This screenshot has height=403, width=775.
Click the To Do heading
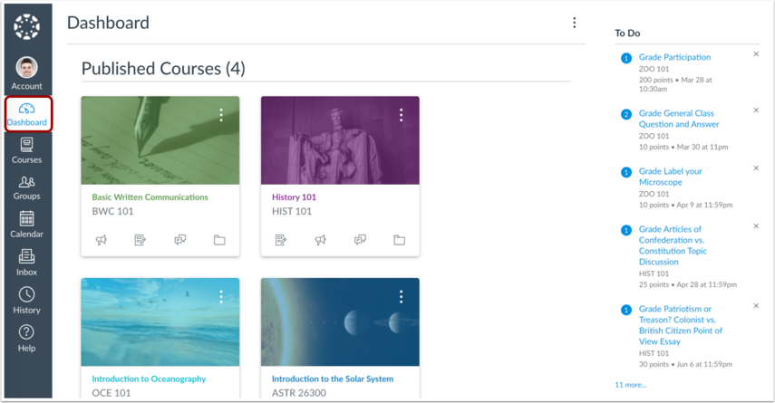[x=627, y=34]
